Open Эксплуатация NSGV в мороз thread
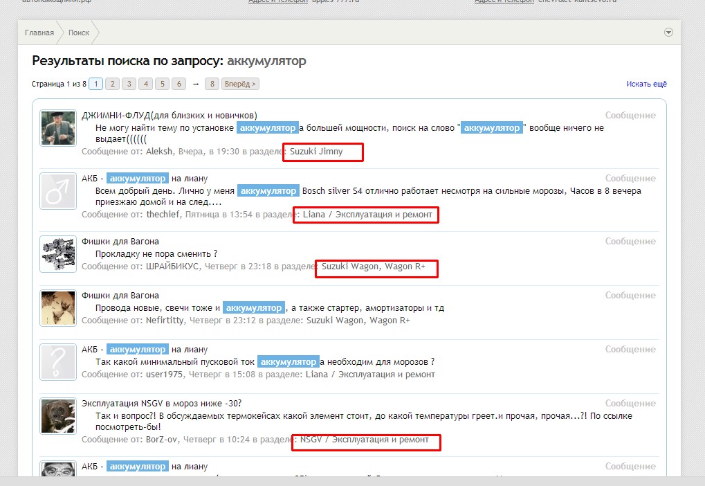The height and width of the screenshot is (486, 705). (161, 404)
